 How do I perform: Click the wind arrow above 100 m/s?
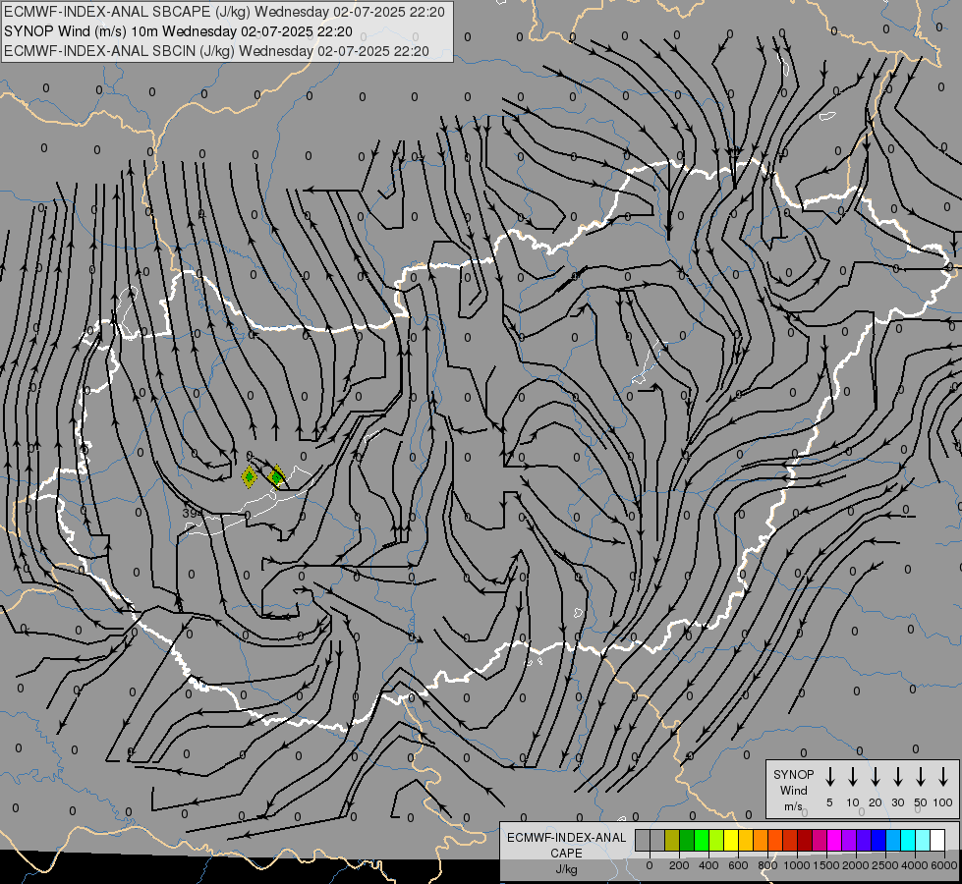pos(943,777)
